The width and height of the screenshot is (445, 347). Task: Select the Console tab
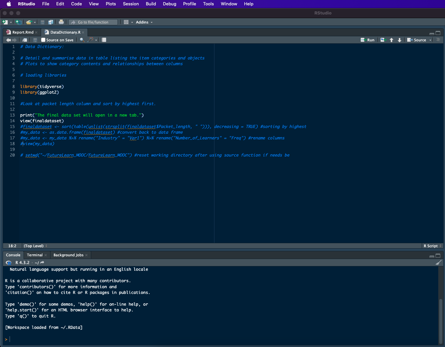(13, 255)
